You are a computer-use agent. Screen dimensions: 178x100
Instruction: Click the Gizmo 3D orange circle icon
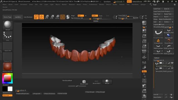tap(62, 17)
